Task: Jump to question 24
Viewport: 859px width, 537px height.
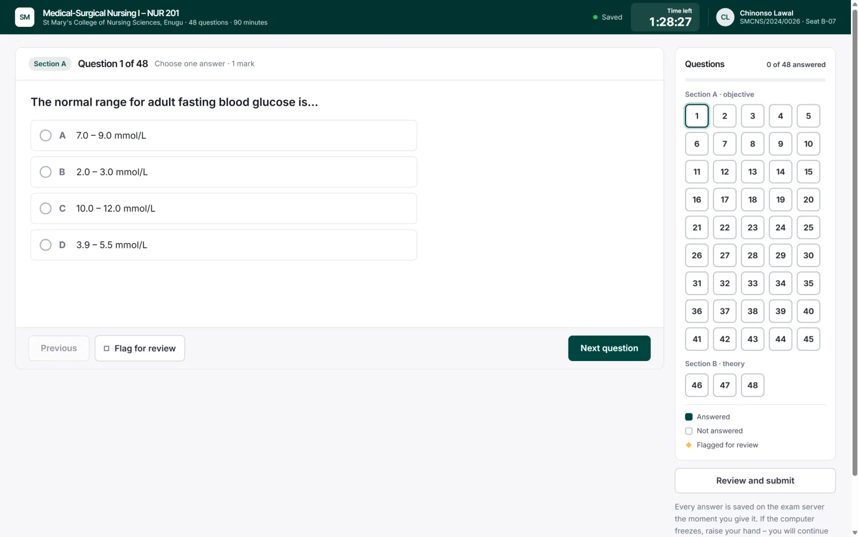Action: [781, 227]
